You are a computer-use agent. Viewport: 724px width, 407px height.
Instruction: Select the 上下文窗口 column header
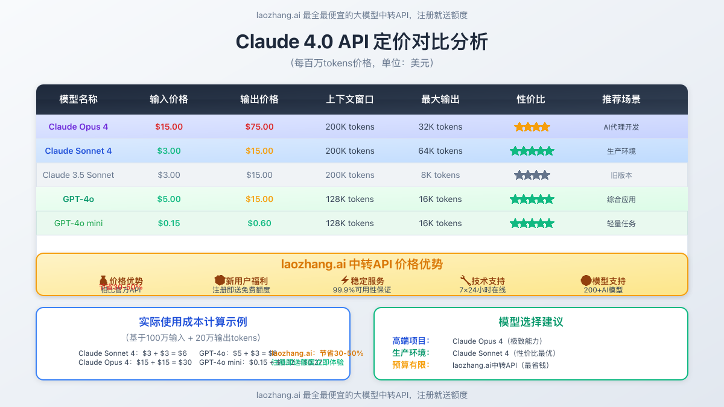[x=350, y=99]
